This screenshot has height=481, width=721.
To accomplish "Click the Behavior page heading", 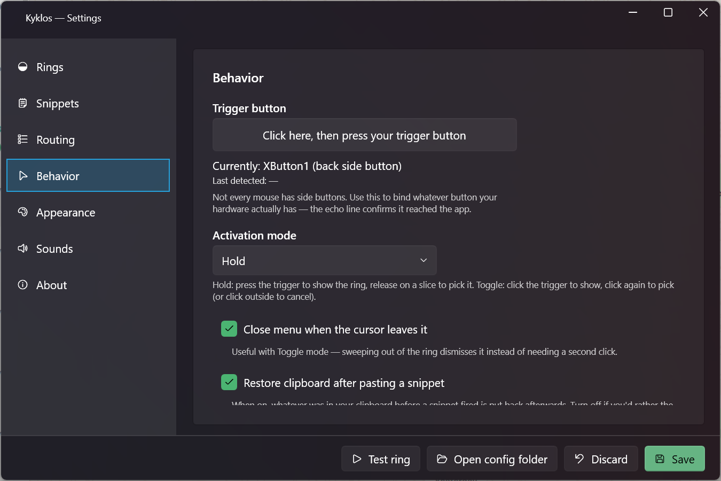I will tap(238, 78).
